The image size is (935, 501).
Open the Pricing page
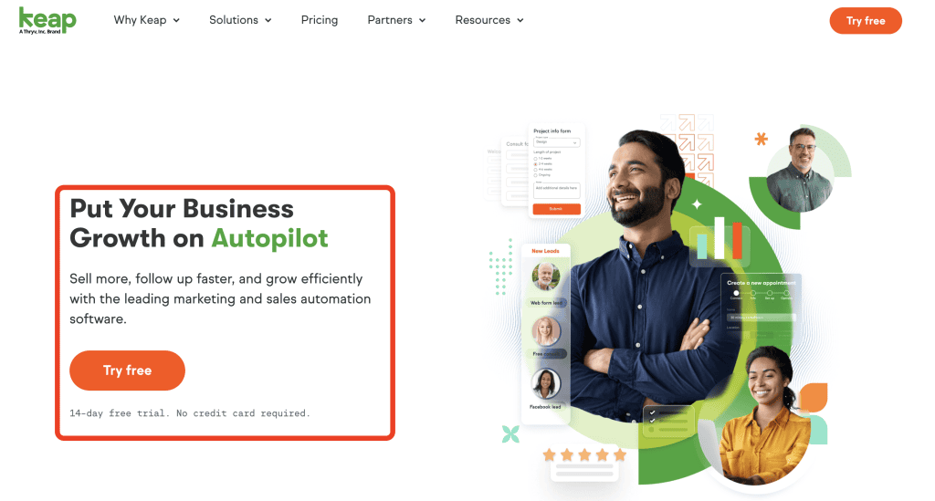(x=319, y=20)
